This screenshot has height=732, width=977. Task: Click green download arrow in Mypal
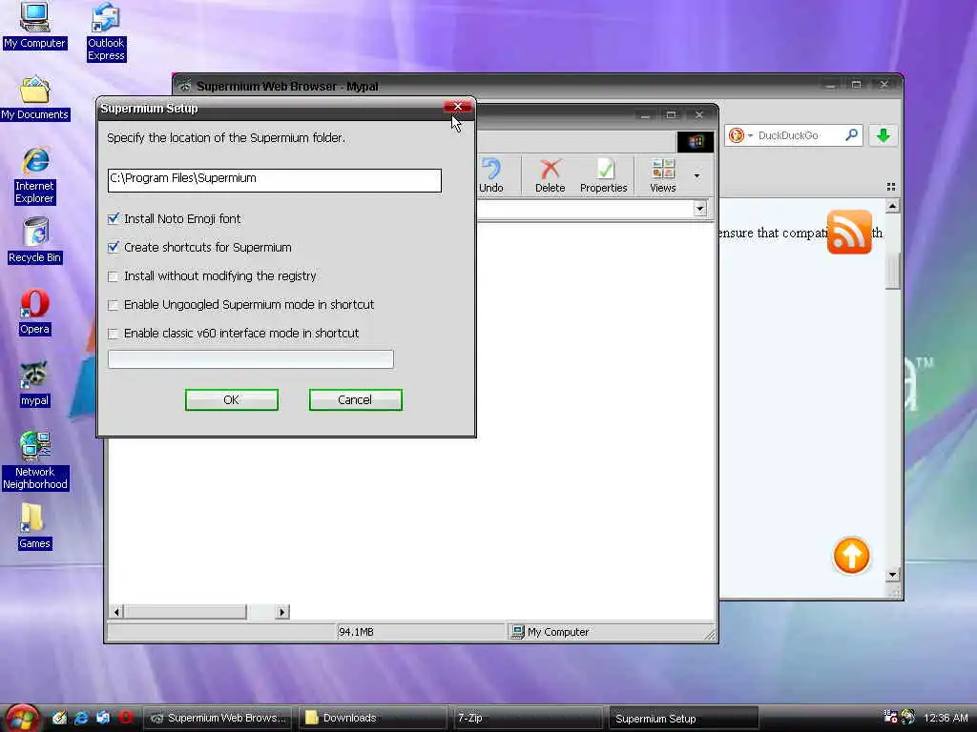pyautogui.click(x=883, y=135)
